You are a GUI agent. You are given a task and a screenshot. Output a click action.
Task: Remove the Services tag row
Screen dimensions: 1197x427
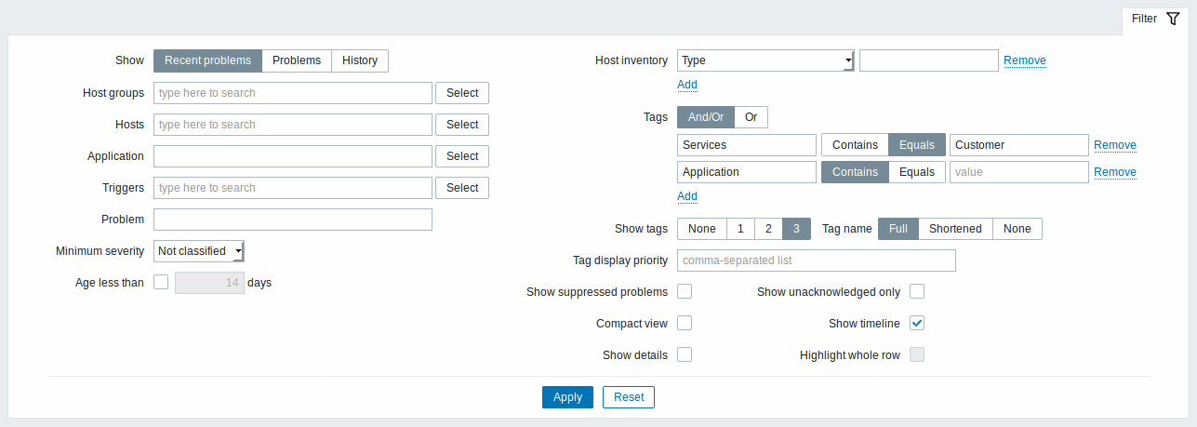[1115, 145]
